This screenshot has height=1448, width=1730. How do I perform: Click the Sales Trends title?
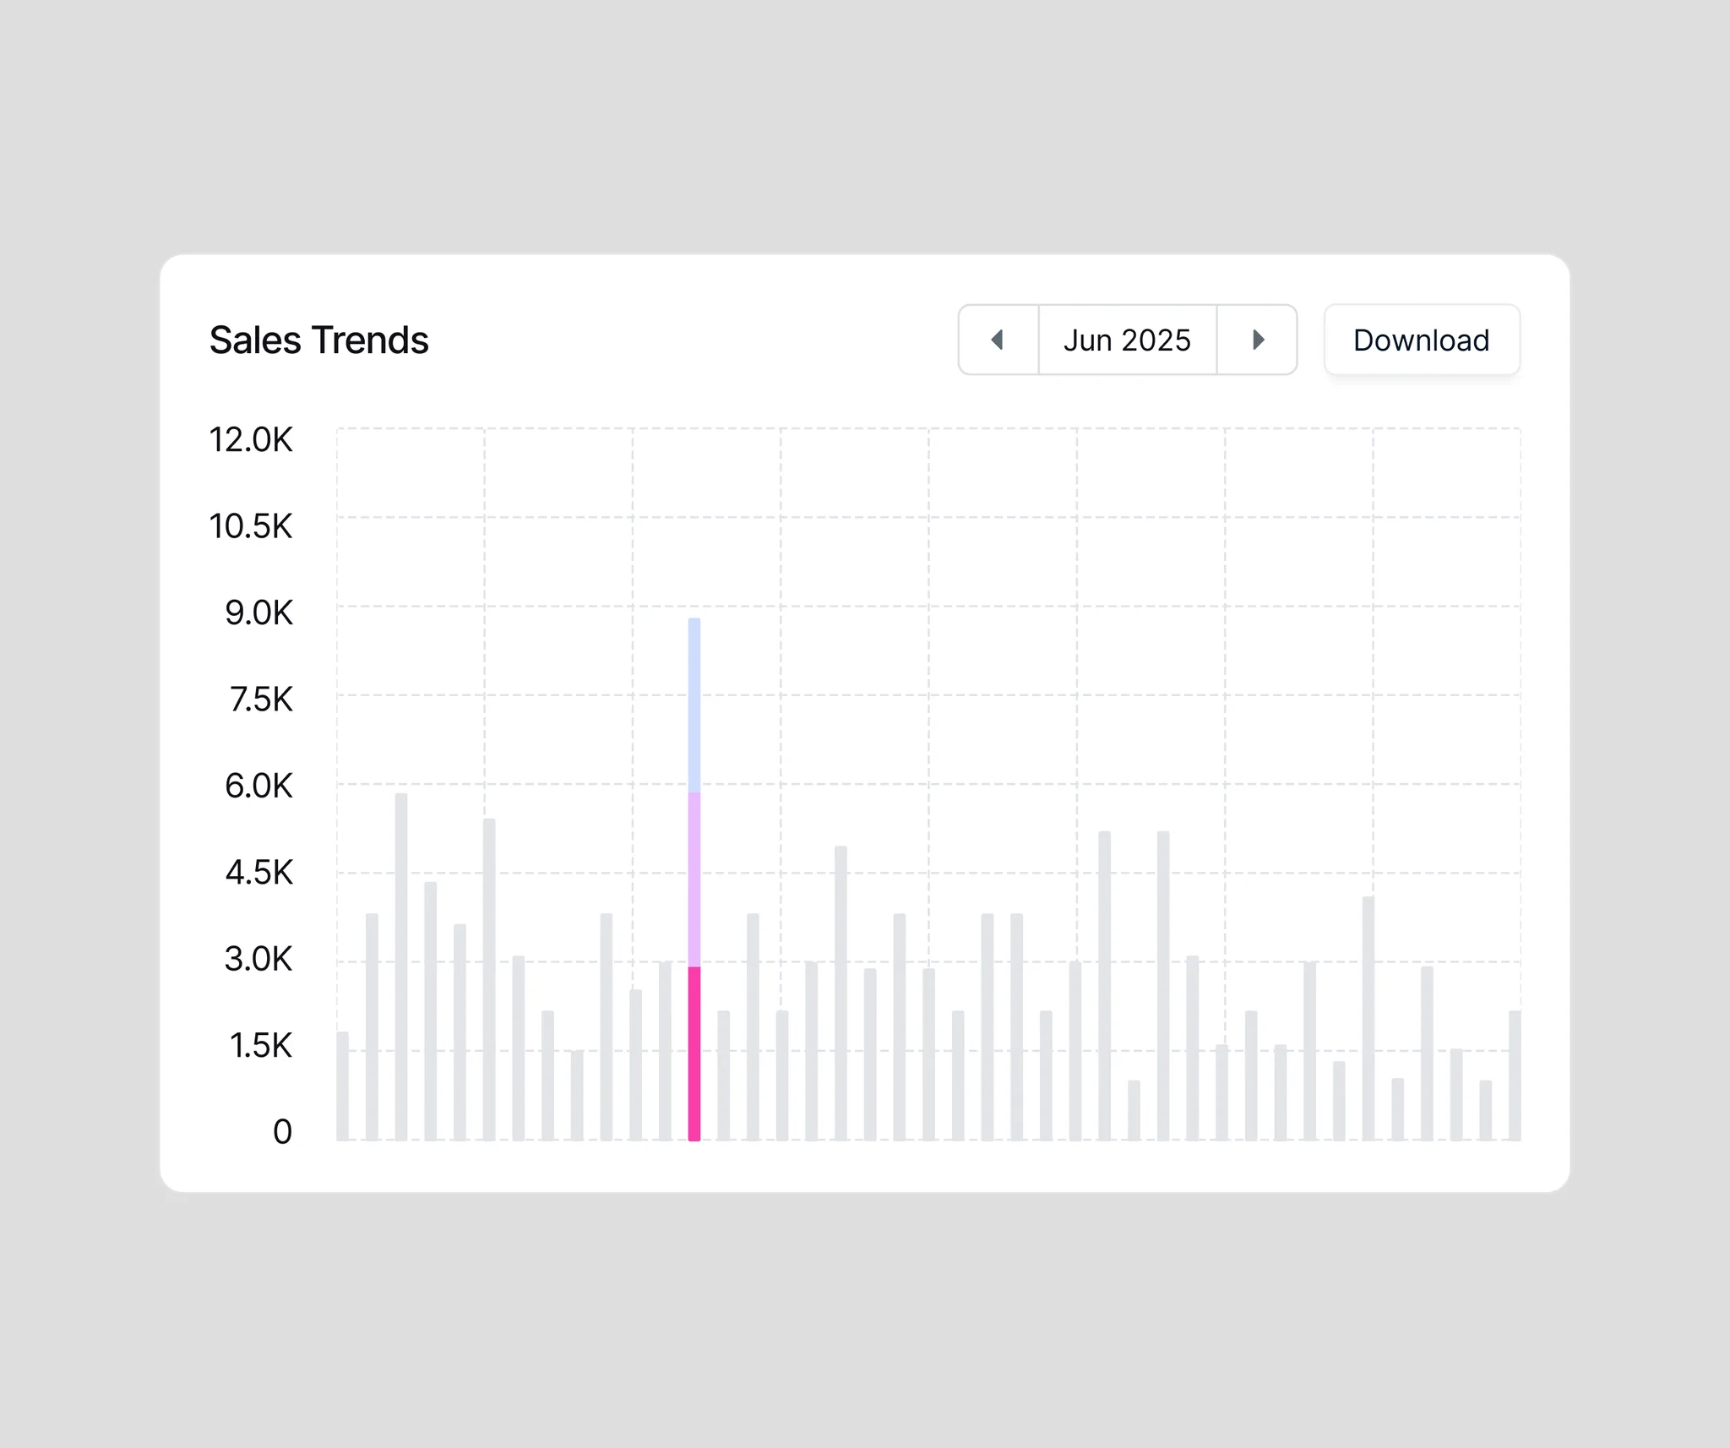click(319, 340)
